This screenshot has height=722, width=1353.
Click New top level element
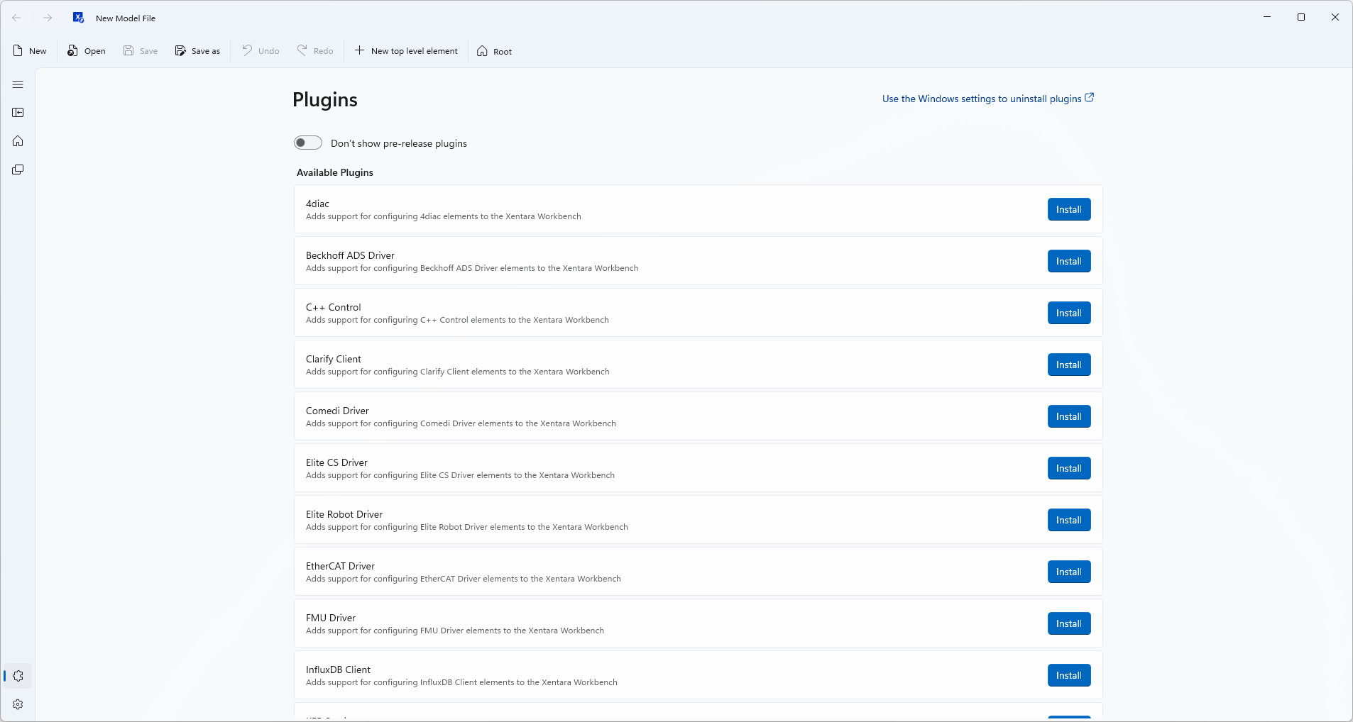click(406, 51)
